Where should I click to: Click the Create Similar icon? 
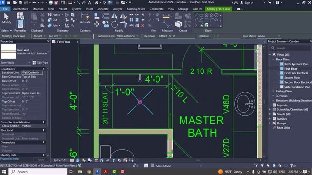point(179,24)
